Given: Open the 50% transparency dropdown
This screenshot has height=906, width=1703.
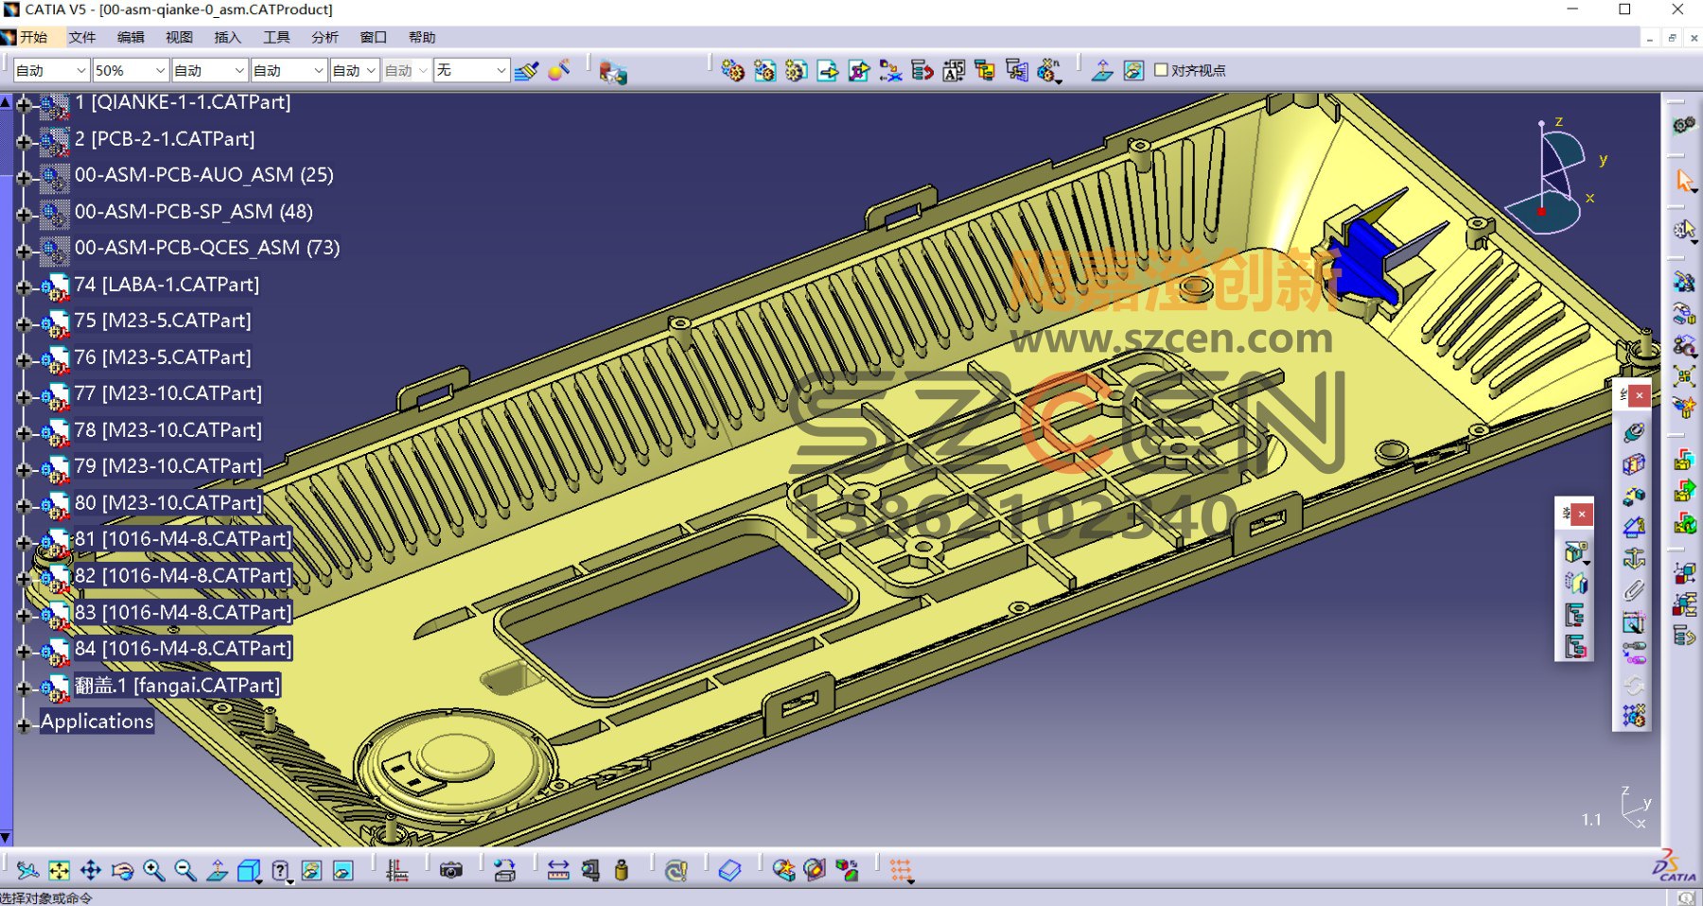Looking at the screenshot, I should point(160,71).
